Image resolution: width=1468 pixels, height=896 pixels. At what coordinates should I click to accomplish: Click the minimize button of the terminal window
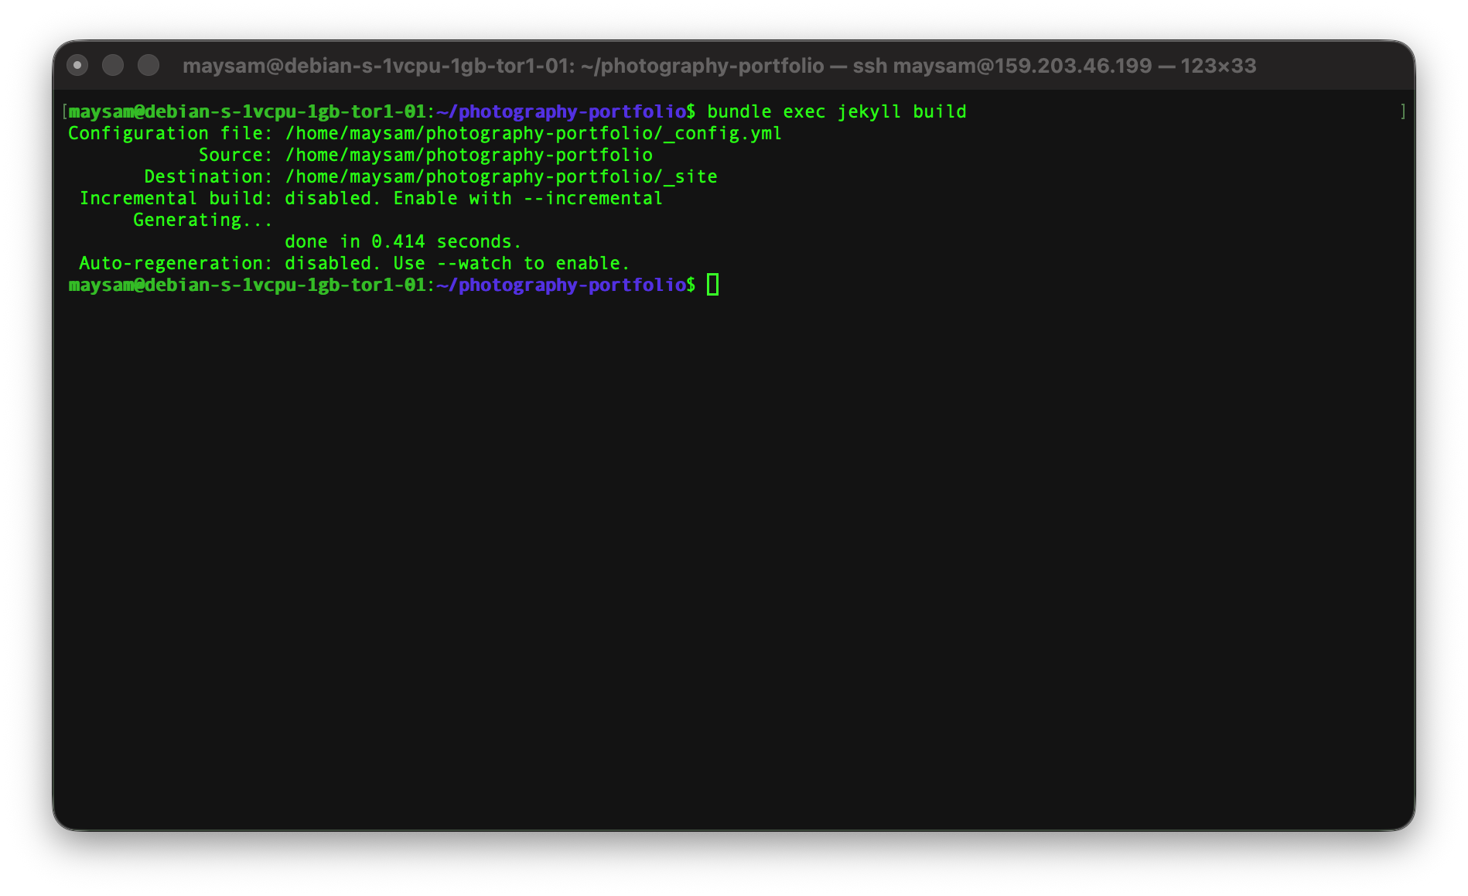pos(113,66)
